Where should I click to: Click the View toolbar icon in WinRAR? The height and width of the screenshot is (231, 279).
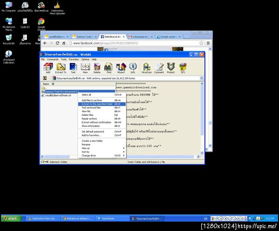coord(85,68)
